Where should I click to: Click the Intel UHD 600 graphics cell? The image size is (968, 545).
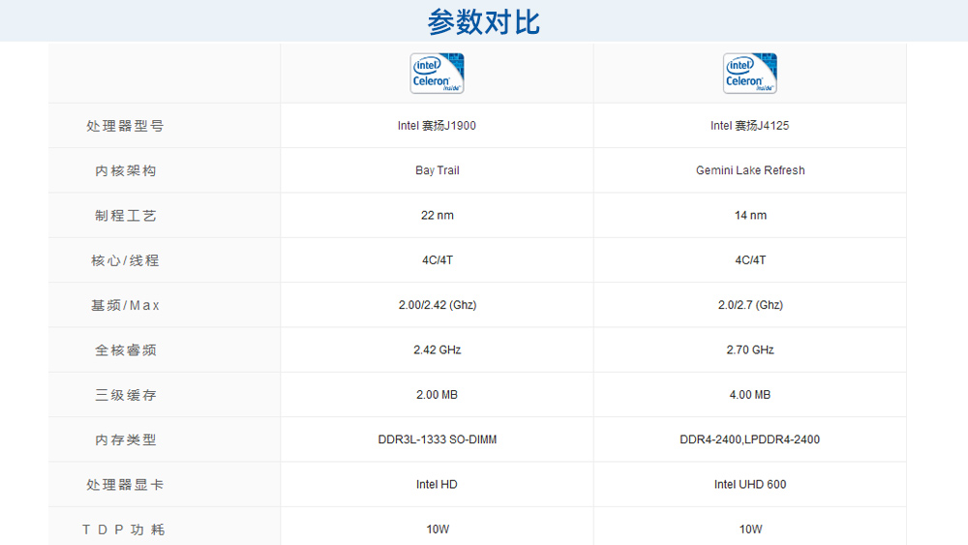pyautogui.click(x=750, y=484)
